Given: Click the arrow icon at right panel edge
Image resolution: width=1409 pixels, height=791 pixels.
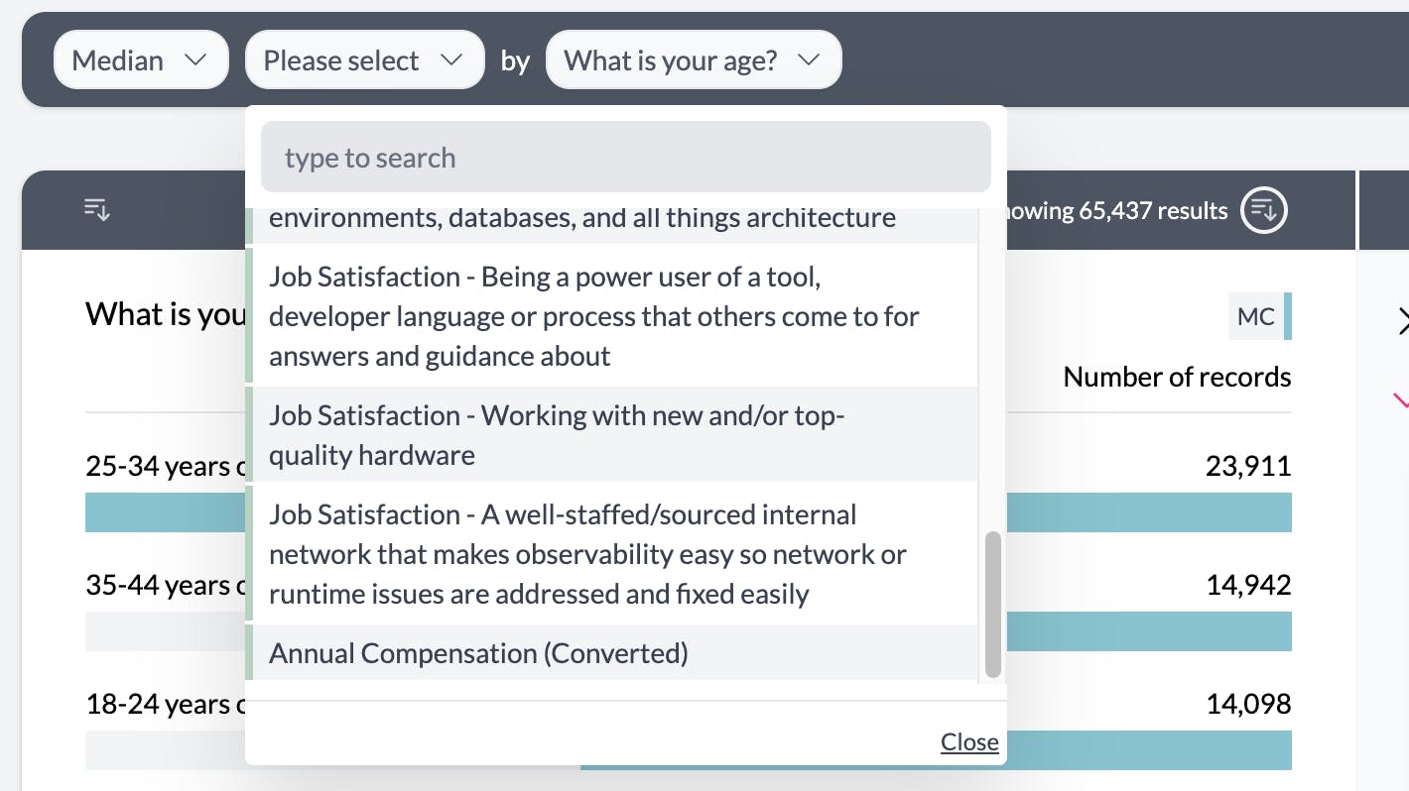Looking at the screenshot, I should [x=1401, y=322].
